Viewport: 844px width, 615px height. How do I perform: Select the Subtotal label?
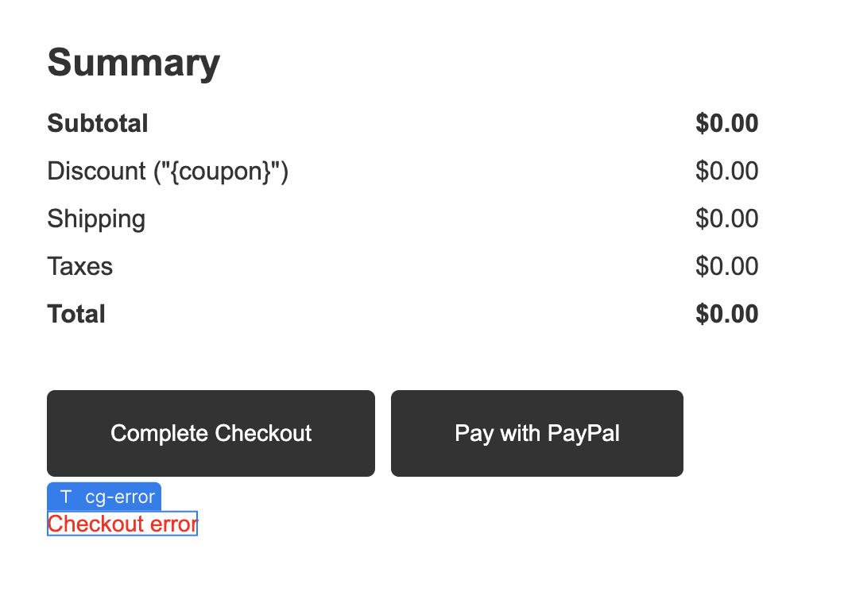(98, 123)
